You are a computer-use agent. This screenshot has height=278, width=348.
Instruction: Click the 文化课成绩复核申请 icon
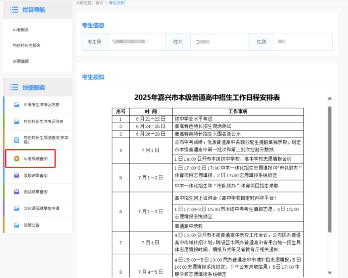pos(17,208)
